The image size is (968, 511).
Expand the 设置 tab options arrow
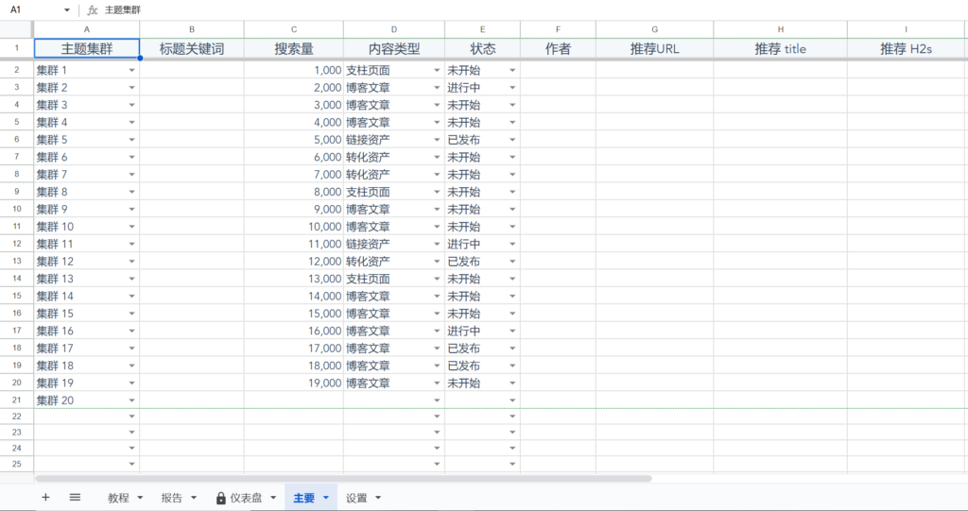tap(378, 498)
